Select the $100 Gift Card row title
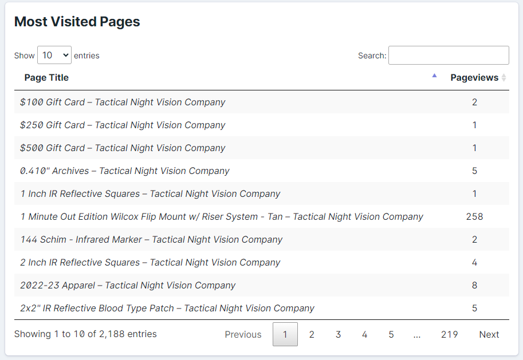This screenshot has height=360, width=523. [123, 102]
